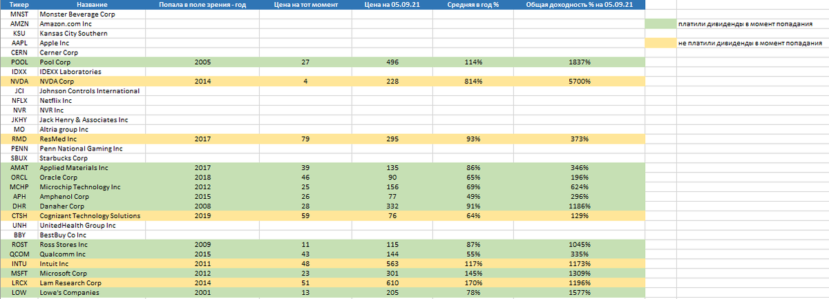Image resolution: width=829 pixels, height=299 pixels.
Task: Click 1309% total return for Microsoft
Action: pos(580,274)
